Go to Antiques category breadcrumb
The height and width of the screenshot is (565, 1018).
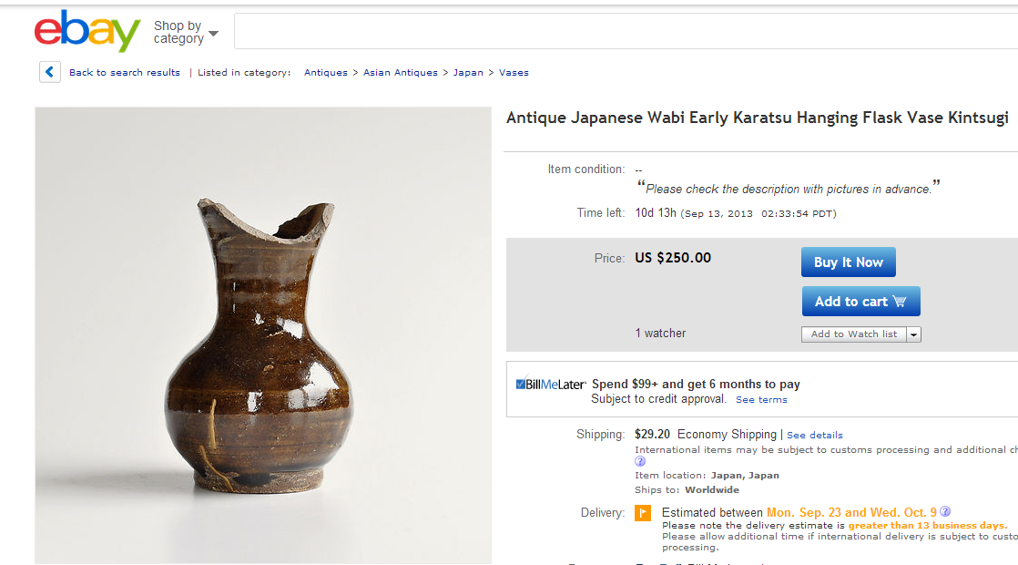click(325, 73)
